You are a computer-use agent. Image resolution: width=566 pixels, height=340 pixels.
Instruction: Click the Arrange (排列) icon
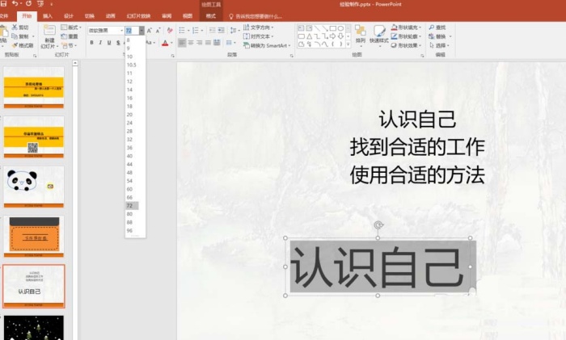[360, 34]
